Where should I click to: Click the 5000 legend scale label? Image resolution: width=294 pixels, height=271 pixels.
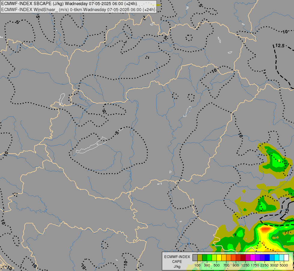coord(284,265)
